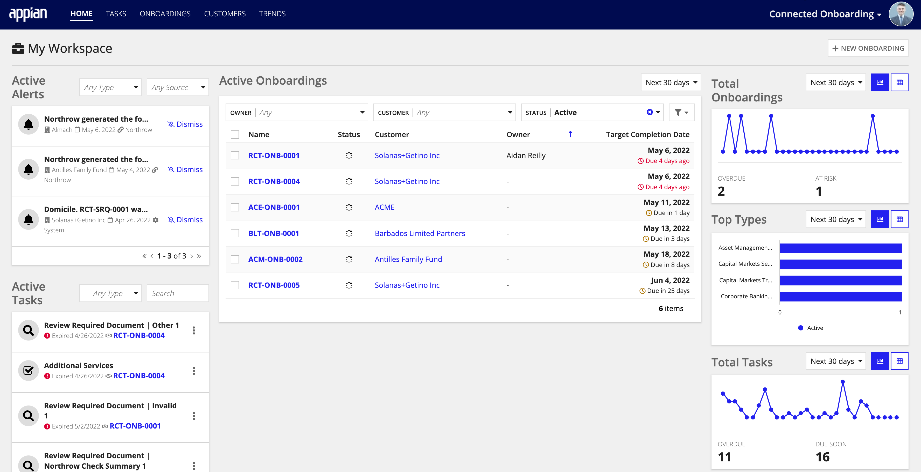This screenshot has width=921, height=472.
Task: Show Top Types grid view
Action: pyautogui.click(x=899, y=219)
